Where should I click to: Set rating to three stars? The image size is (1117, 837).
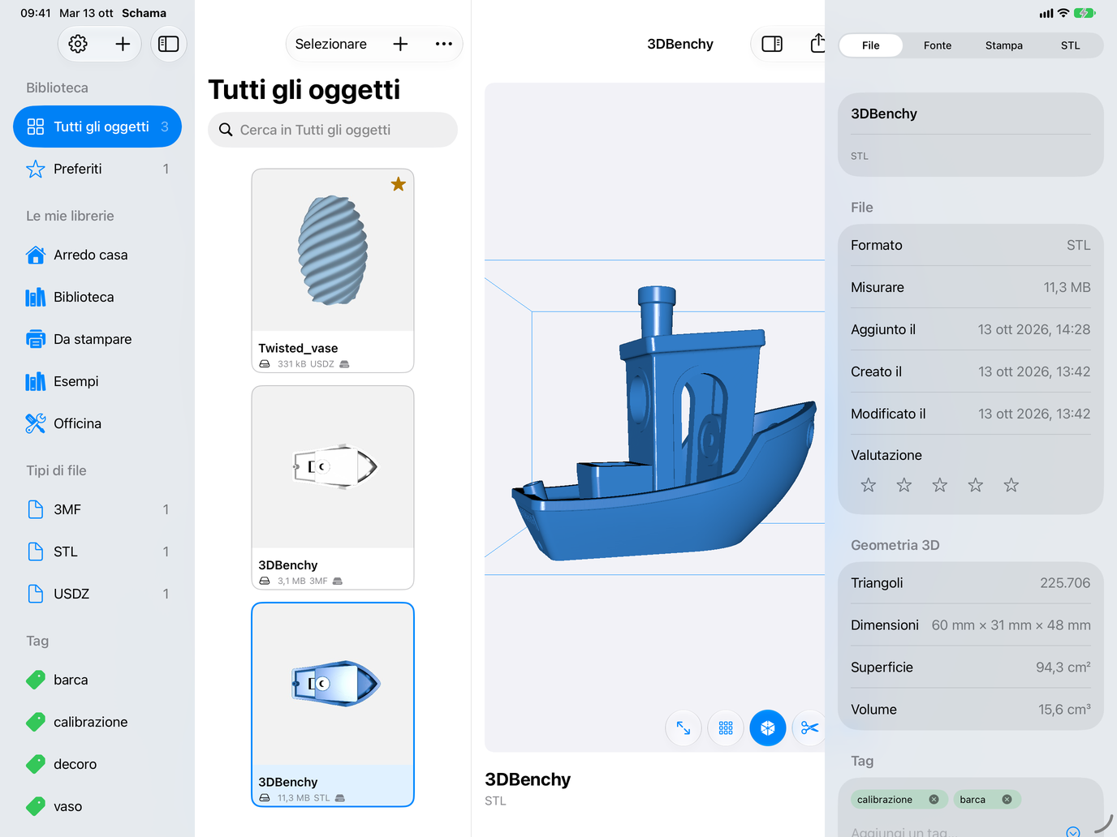[940, 485]
